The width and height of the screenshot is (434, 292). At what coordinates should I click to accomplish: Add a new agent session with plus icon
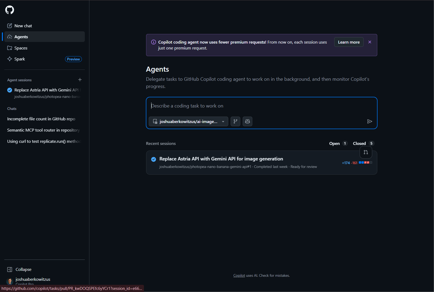point(80,80)
